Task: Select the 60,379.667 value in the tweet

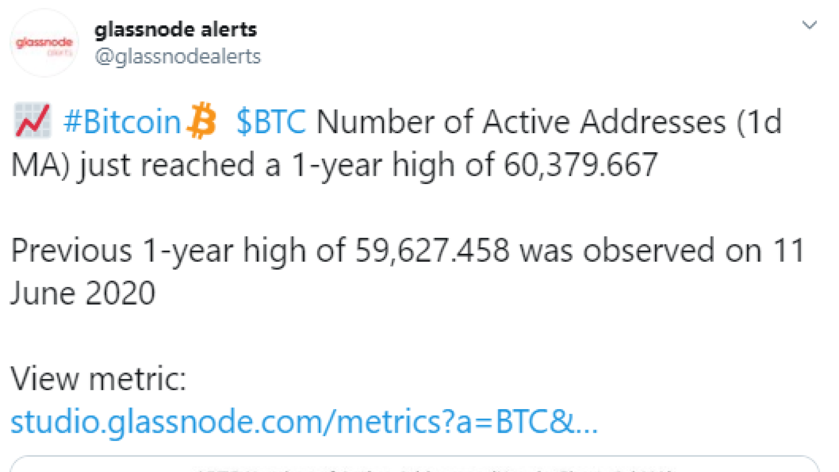Action: 580,165
